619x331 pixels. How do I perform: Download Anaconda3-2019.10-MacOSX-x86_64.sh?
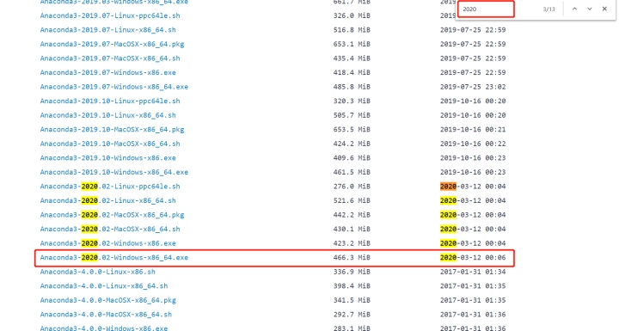(110, 144)
